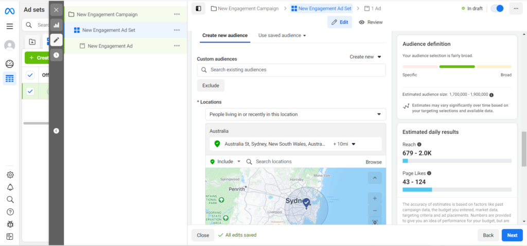This screenshot has width=527, height=246.
Task: Click the Exclude button
Action: (210, 86)
